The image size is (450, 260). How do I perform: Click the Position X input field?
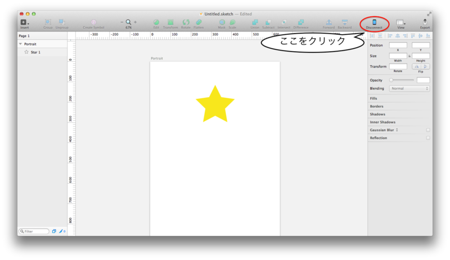click(x=398, y=45)
